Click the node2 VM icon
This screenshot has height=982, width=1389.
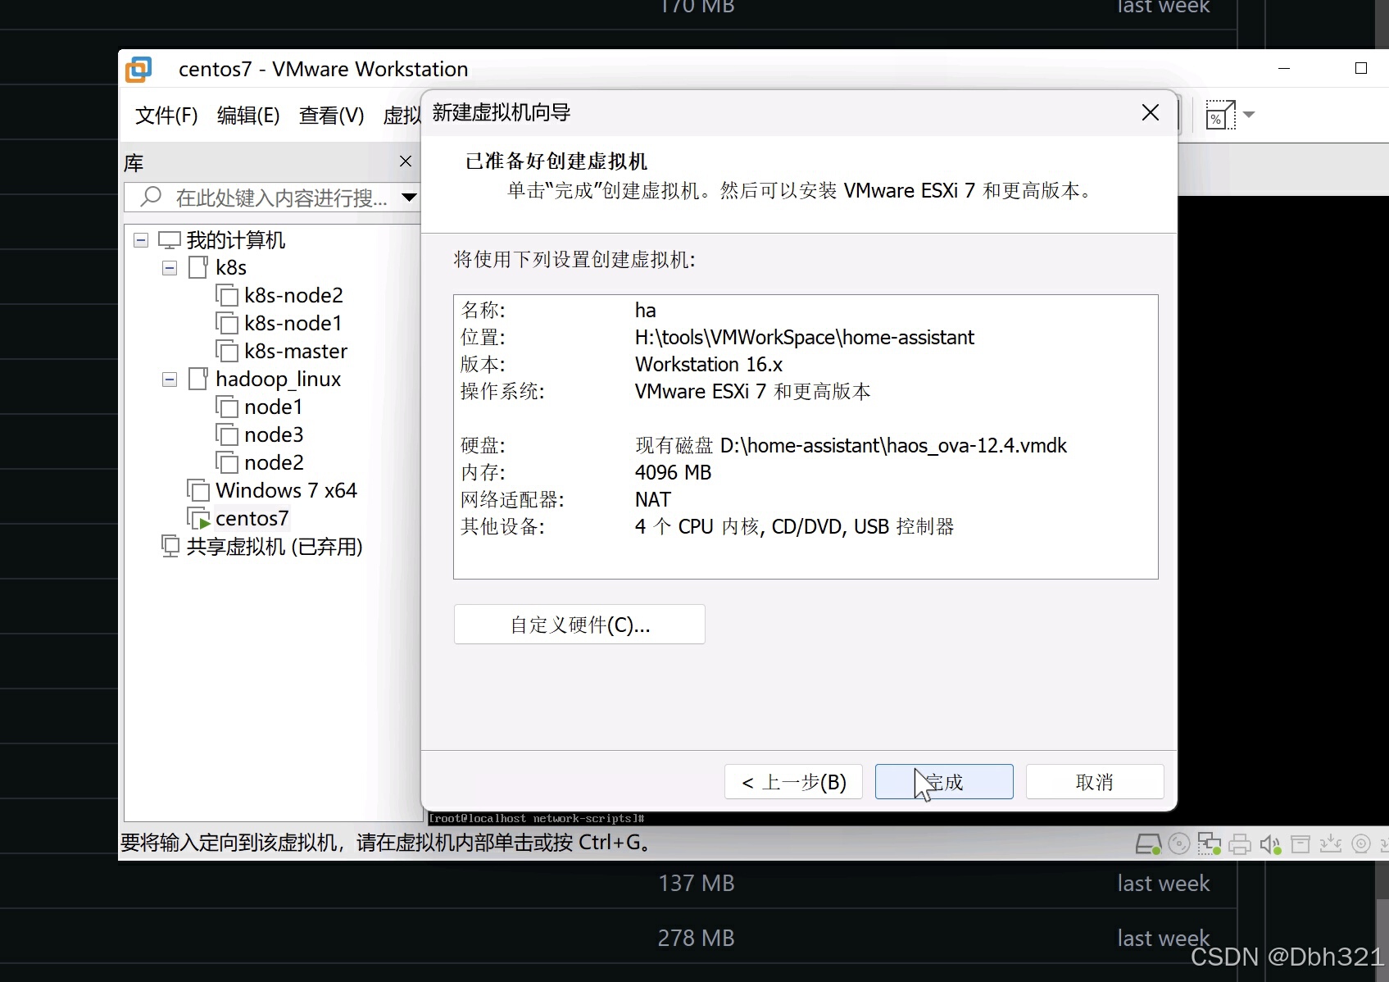pyautogui.click(x=227, y=462)
